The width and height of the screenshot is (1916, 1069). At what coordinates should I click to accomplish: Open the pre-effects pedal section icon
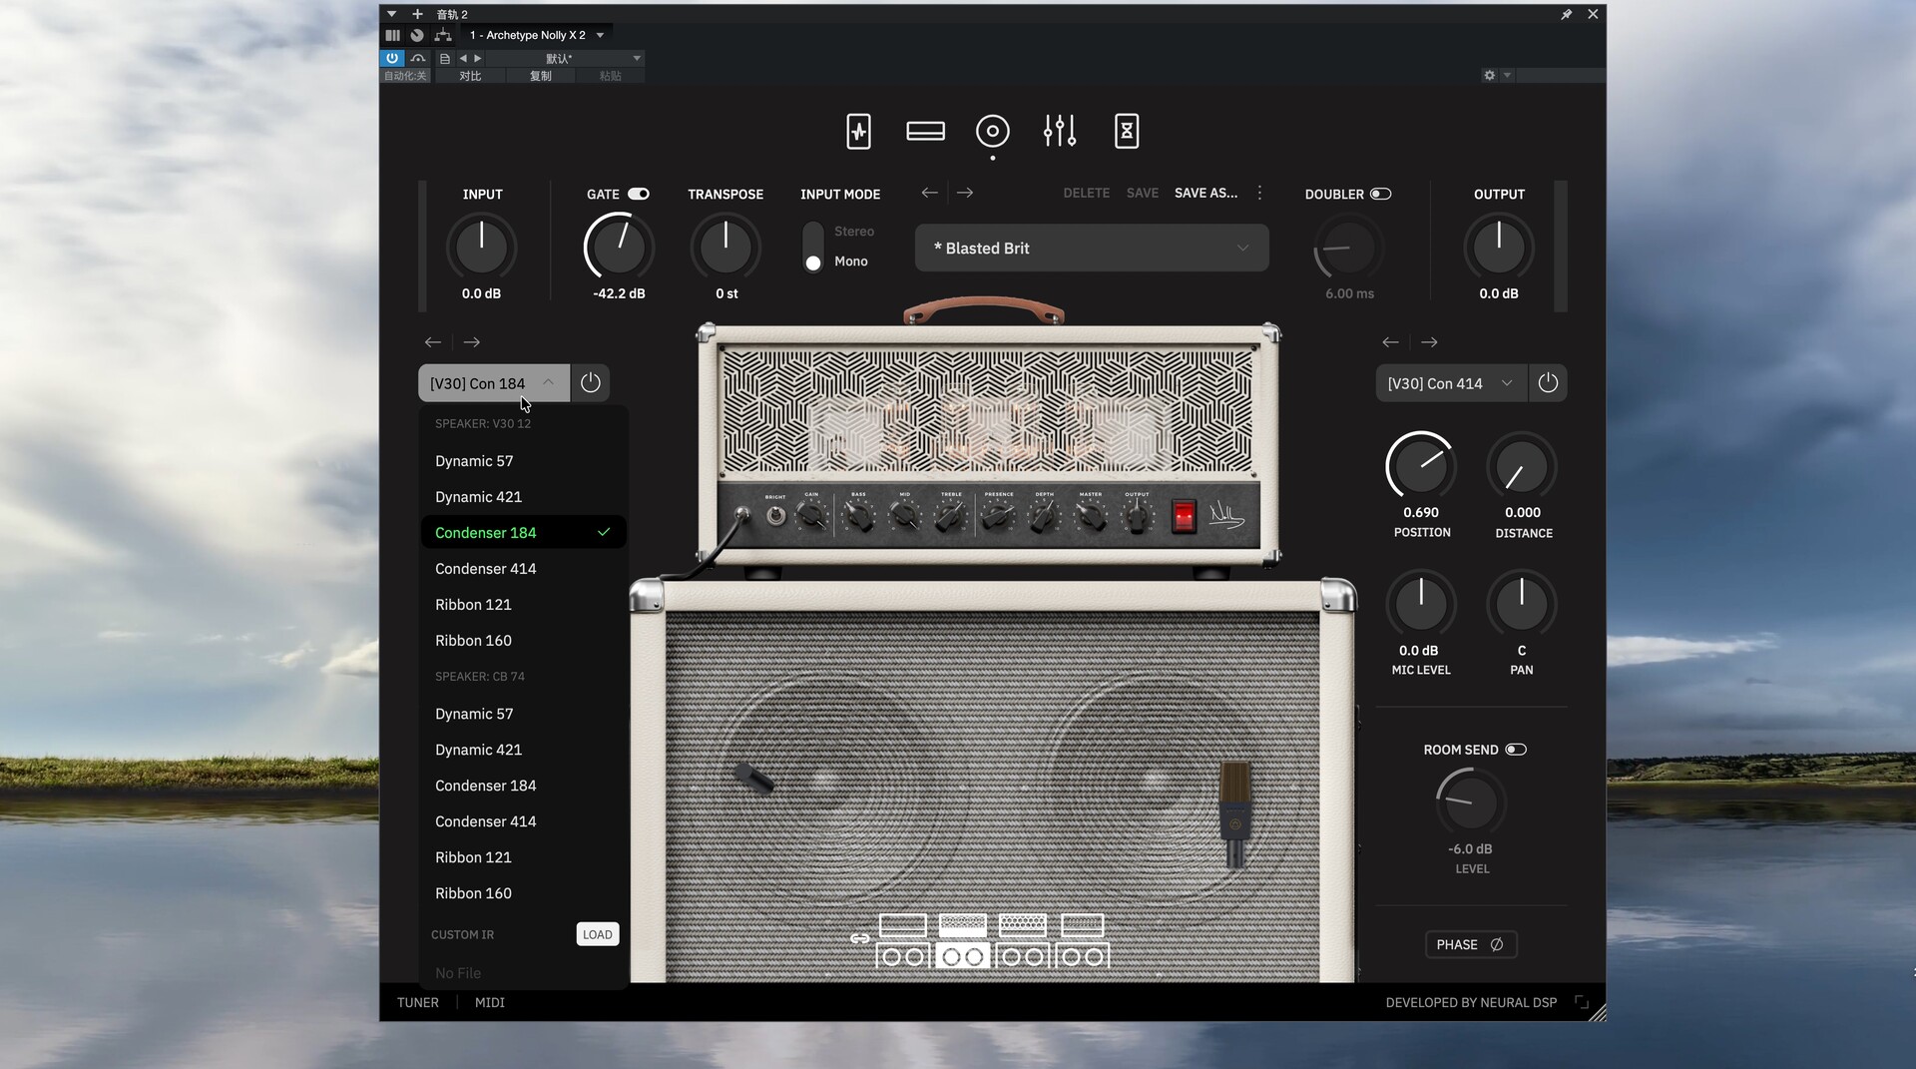(858, 132)
